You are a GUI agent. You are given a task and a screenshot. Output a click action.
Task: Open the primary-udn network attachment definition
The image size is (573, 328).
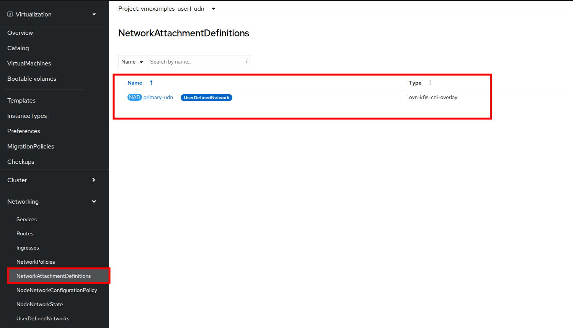click(x=158, y=98)
